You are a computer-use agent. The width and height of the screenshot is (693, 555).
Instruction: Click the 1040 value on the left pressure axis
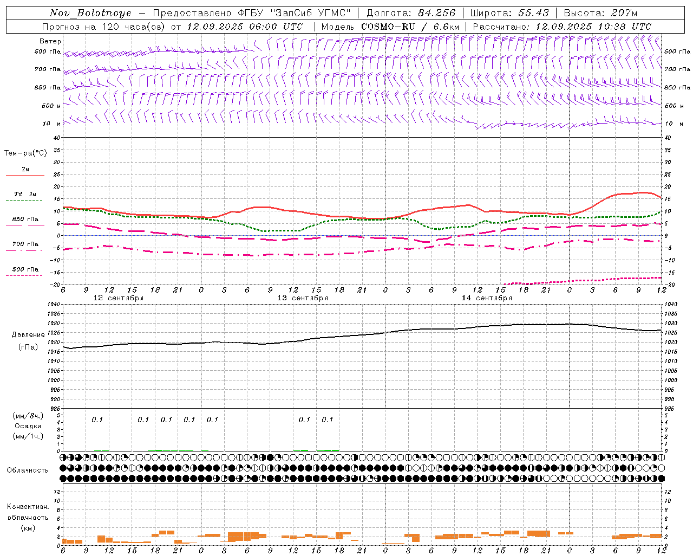54,305
